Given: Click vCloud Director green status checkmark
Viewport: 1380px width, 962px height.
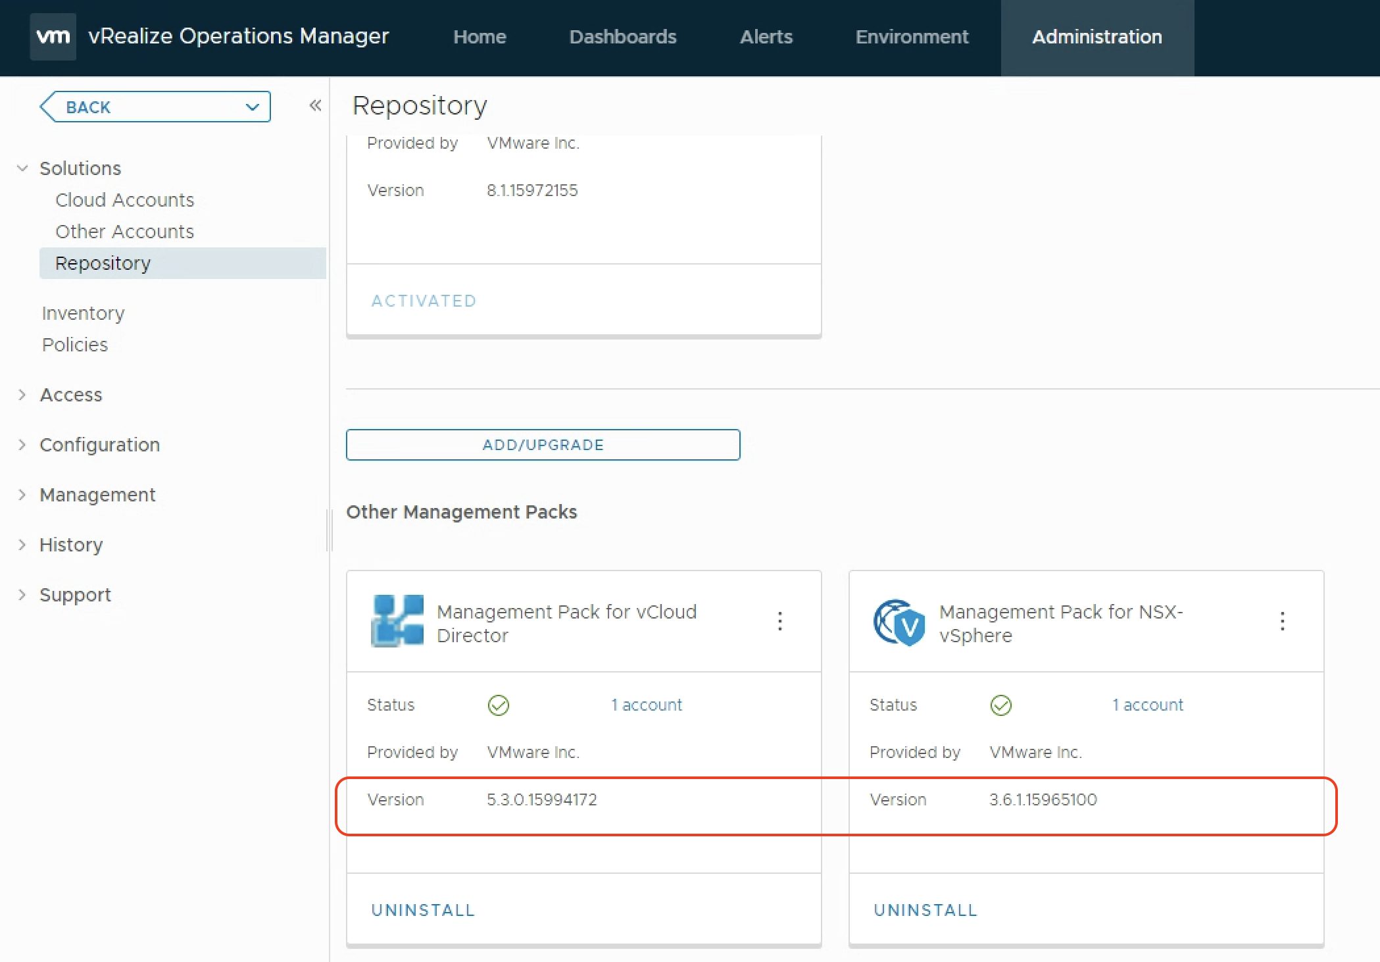Looking at the screenshot, I should [x=498, y=705].
